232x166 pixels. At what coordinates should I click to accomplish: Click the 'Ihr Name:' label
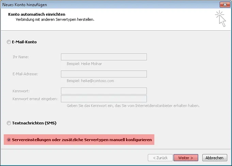click(x=21, y=57)
